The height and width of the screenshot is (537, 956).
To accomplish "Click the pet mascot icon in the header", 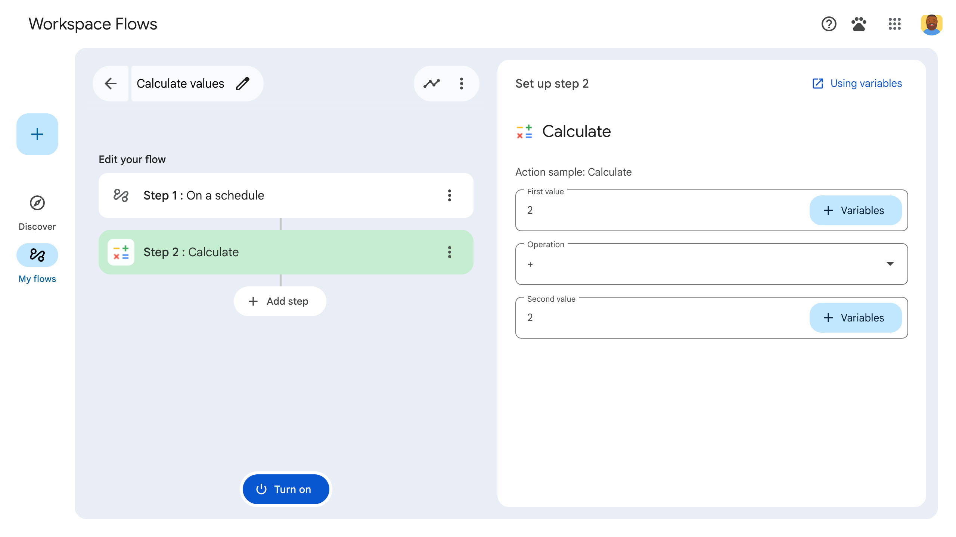I will pos(859,24).
